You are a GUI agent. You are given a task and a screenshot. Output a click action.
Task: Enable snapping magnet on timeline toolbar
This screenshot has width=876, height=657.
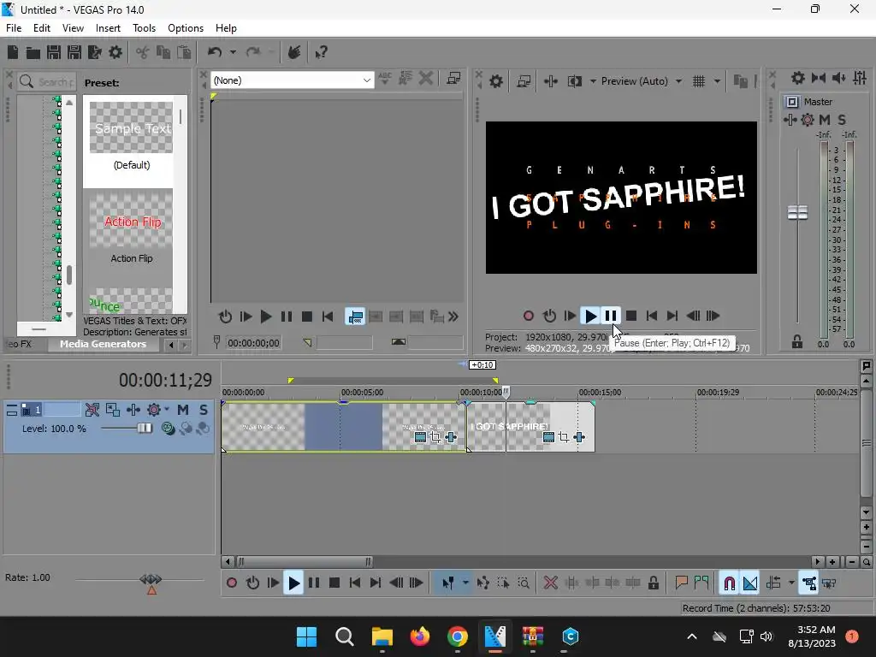(x=729, y=583)
